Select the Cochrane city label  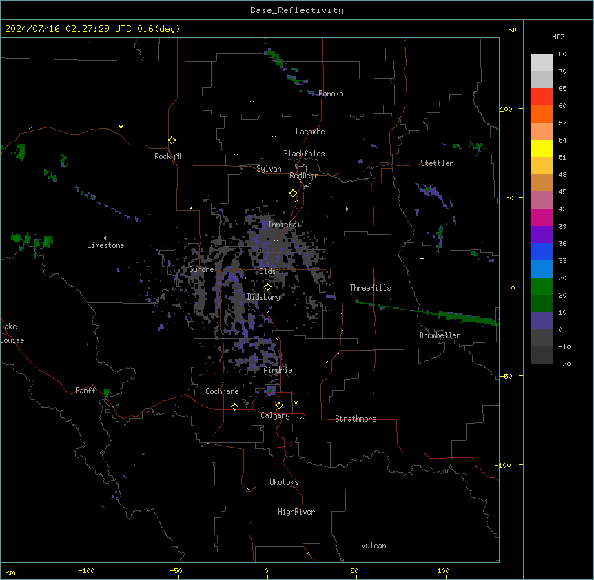click(222, 391)
